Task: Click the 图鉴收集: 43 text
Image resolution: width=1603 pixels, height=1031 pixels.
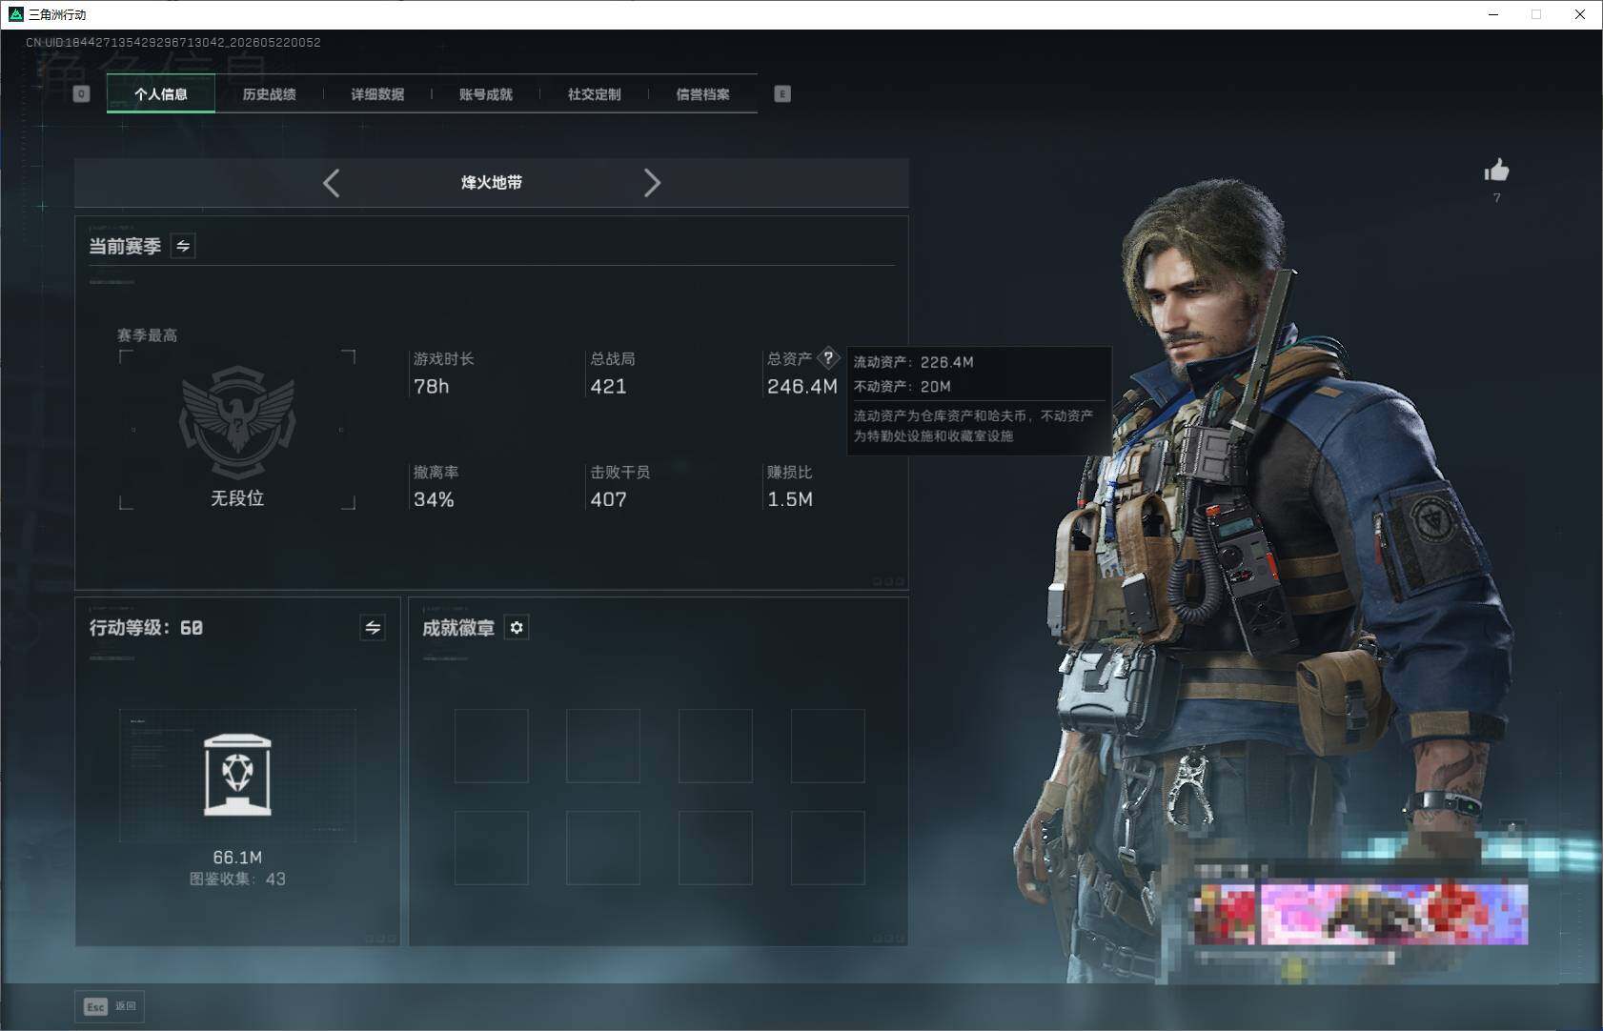Action: coord(237,879)
